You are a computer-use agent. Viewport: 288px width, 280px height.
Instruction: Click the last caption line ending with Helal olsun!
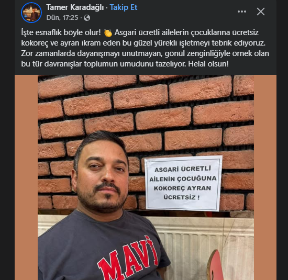pos(125,64)
